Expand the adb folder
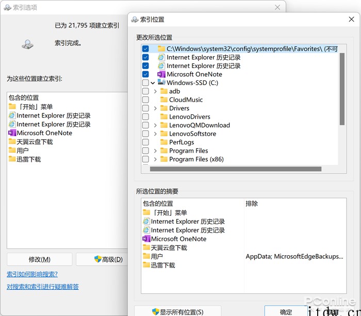The height and width of the screenshot is (316, 361). tap(155, 91)
